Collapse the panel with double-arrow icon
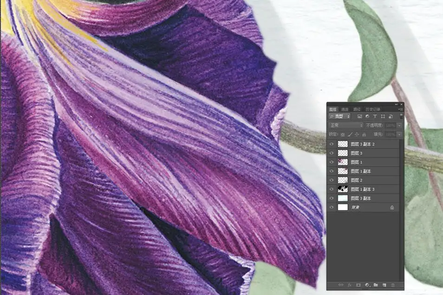The image size is (443, 295). 396,104
